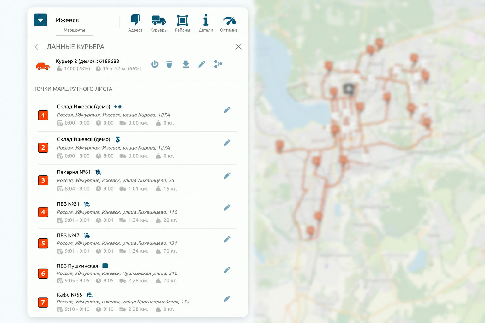Edit ПВЗ №47 point
The image size is (485, 323).
pos(227,239)
